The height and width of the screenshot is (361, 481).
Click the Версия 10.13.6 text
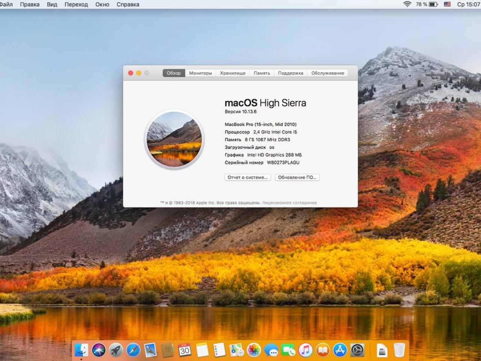click(x=240, y=112)
